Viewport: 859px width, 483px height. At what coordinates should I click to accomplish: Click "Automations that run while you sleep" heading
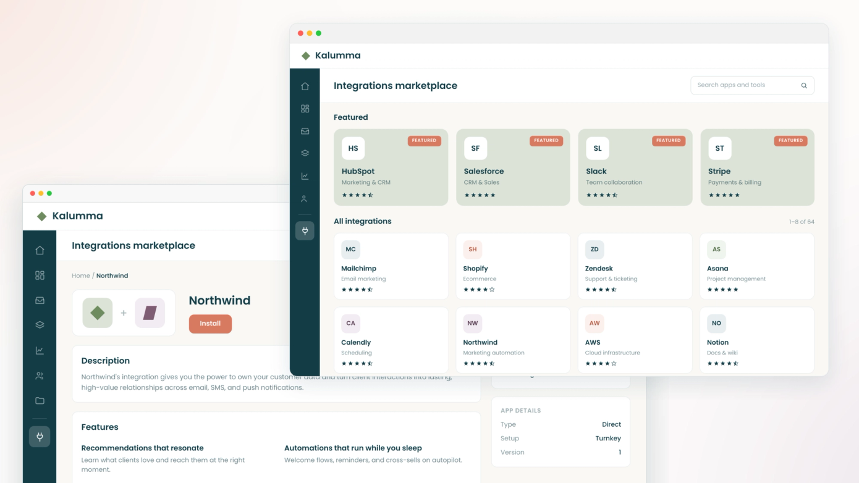pos(353,448)
